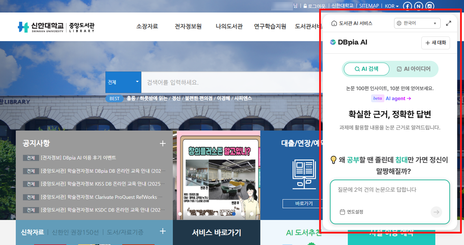This screenshot has height=245, width=464.
Task: Expand the 전체 search category dropdown
Action: [x=123, y=82]
